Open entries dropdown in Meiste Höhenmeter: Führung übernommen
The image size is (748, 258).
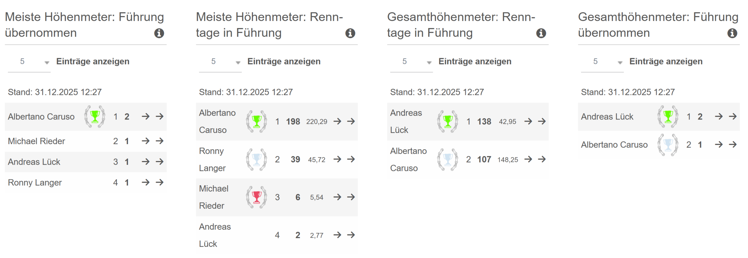point(29,62)
